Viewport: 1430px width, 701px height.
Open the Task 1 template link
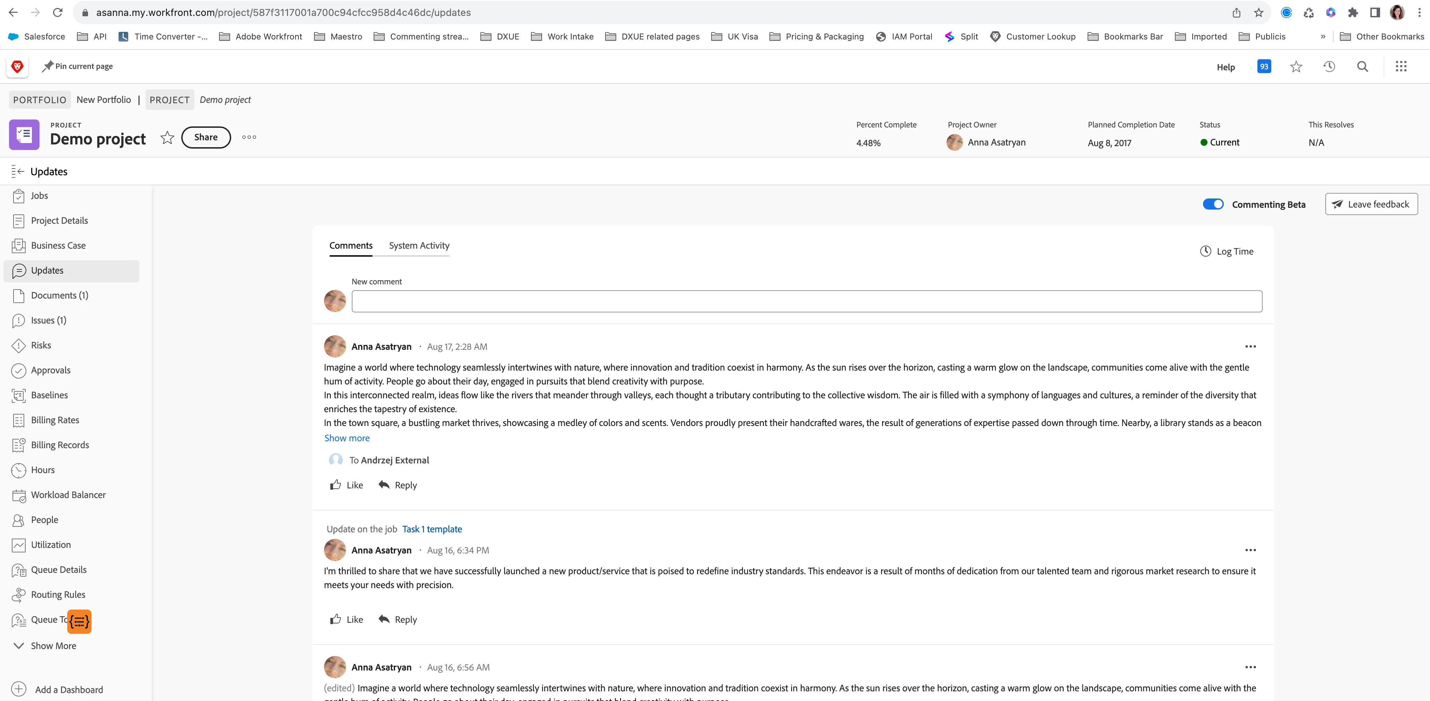432,529
